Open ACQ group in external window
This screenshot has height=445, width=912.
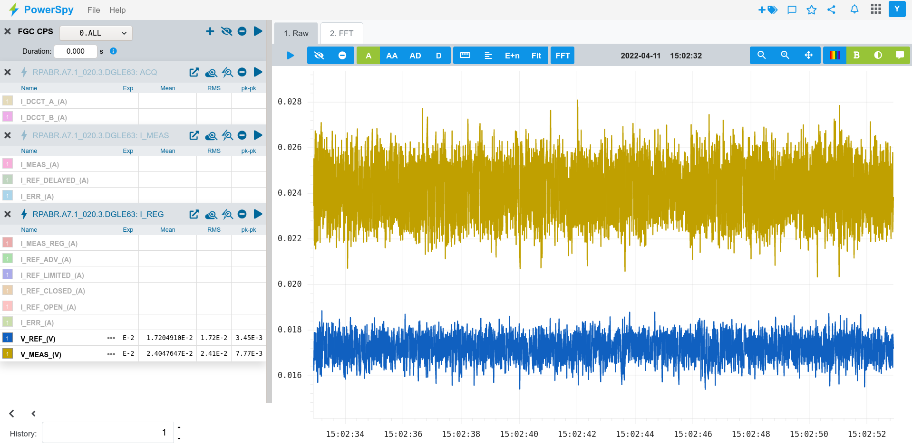click(194, 72)
